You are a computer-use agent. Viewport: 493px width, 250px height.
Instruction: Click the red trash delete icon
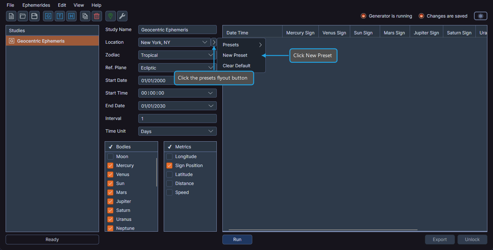coord(96,16)
